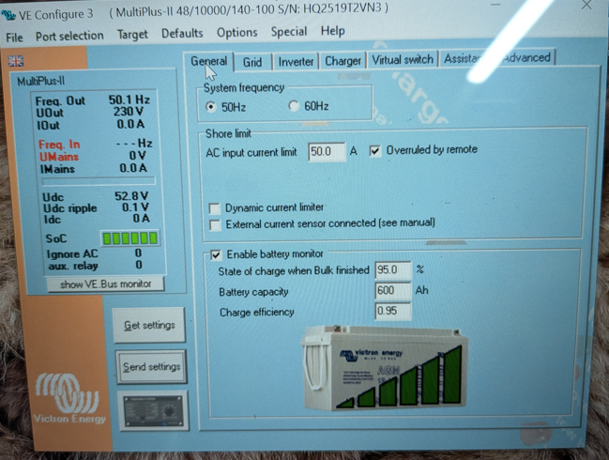Click the green SoC level indicator bar
Image resolution: width=609 pixels, height=460 pixels.
click(130, 238)
